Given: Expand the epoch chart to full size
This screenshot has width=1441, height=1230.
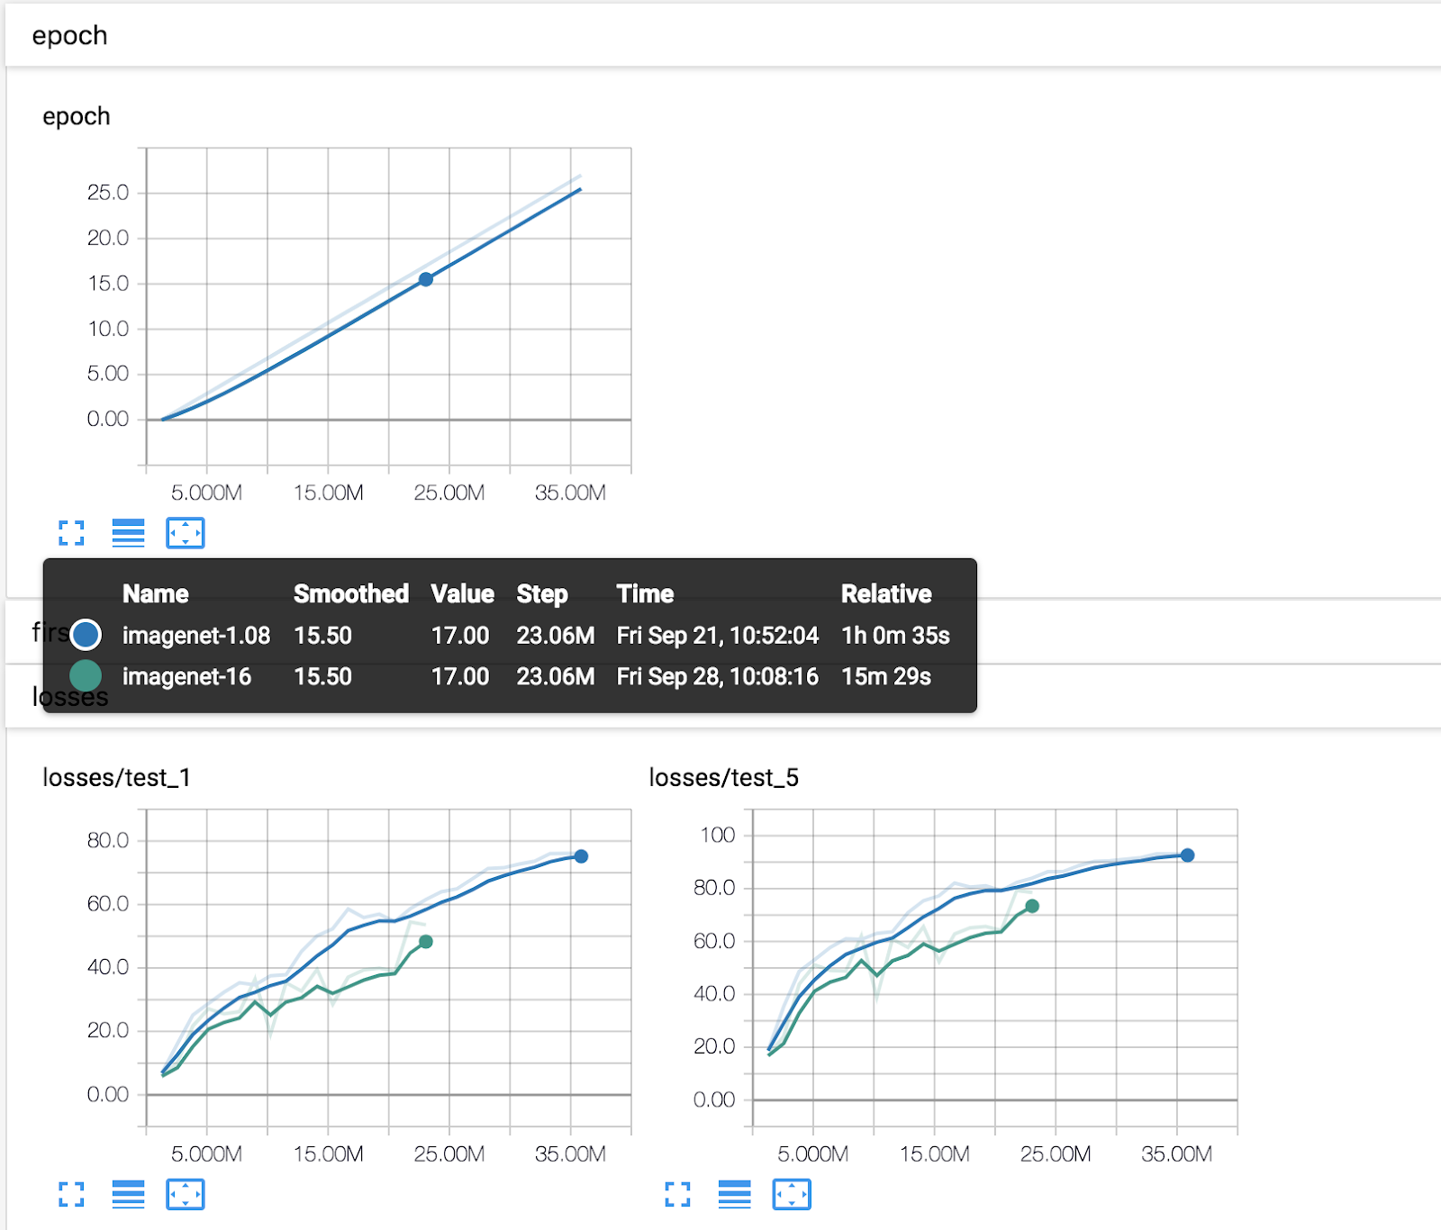Looking at the screenshot, I should pos(71,533).
